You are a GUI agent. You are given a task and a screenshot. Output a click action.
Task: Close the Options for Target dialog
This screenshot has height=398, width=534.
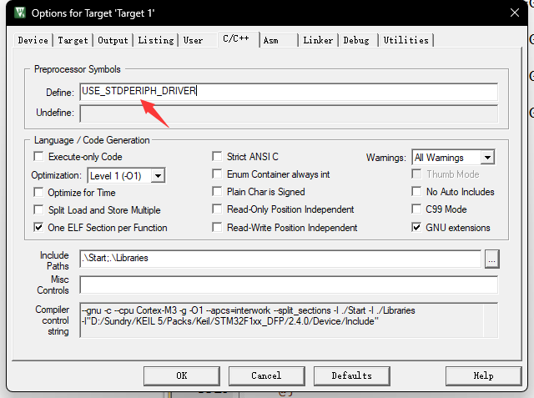coord(511,13)
